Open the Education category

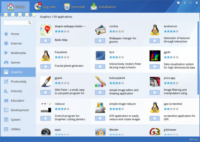click(x=18, y=101)
